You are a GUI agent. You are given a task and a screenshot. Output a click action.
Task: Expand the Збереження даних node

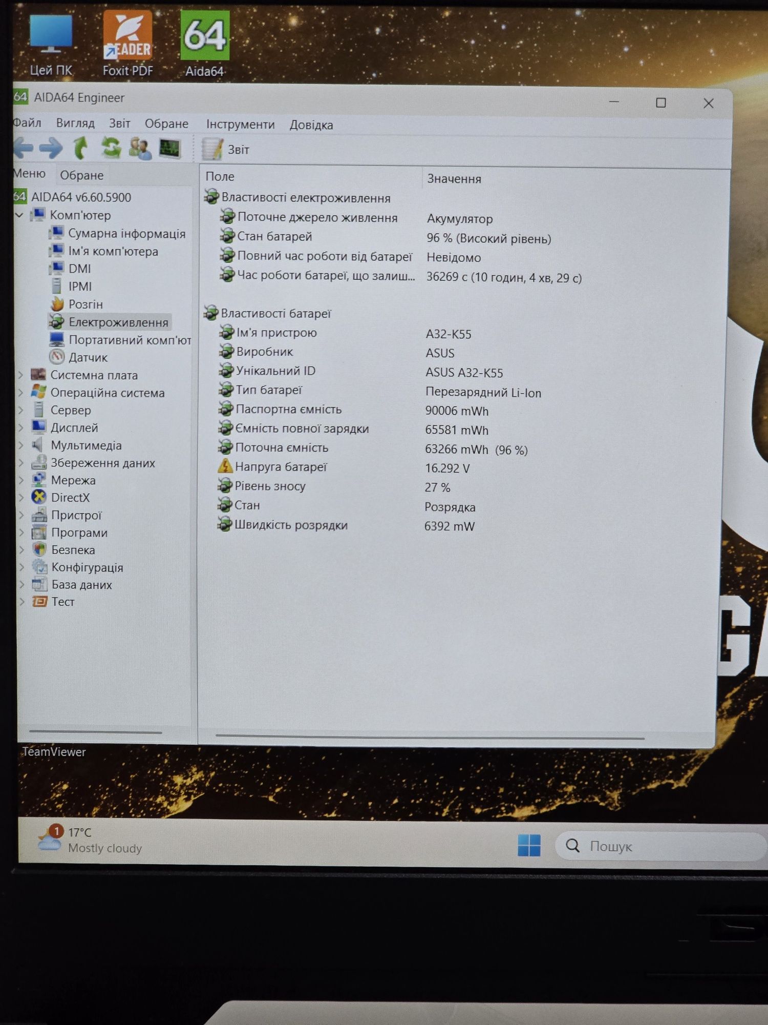click(21, 463)
